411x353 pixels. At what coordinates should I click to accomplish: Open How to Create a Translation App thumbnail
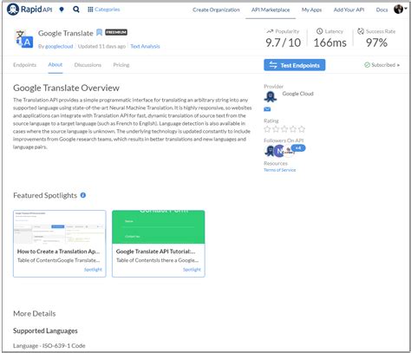coord(60,227)
